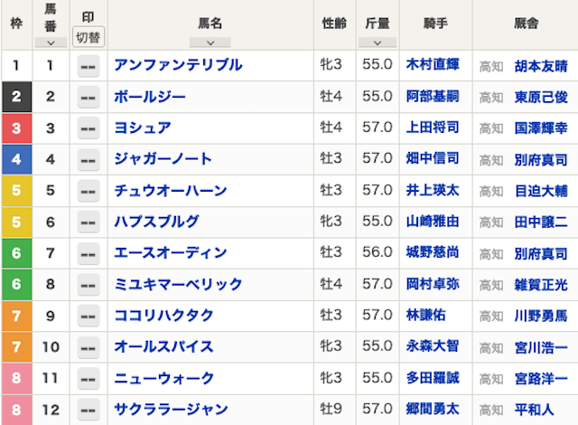Screen dimensions: 578x425
Task: Click mark box for ハプスブルグ
Action: pyautogui.click(x=88, y=222)
